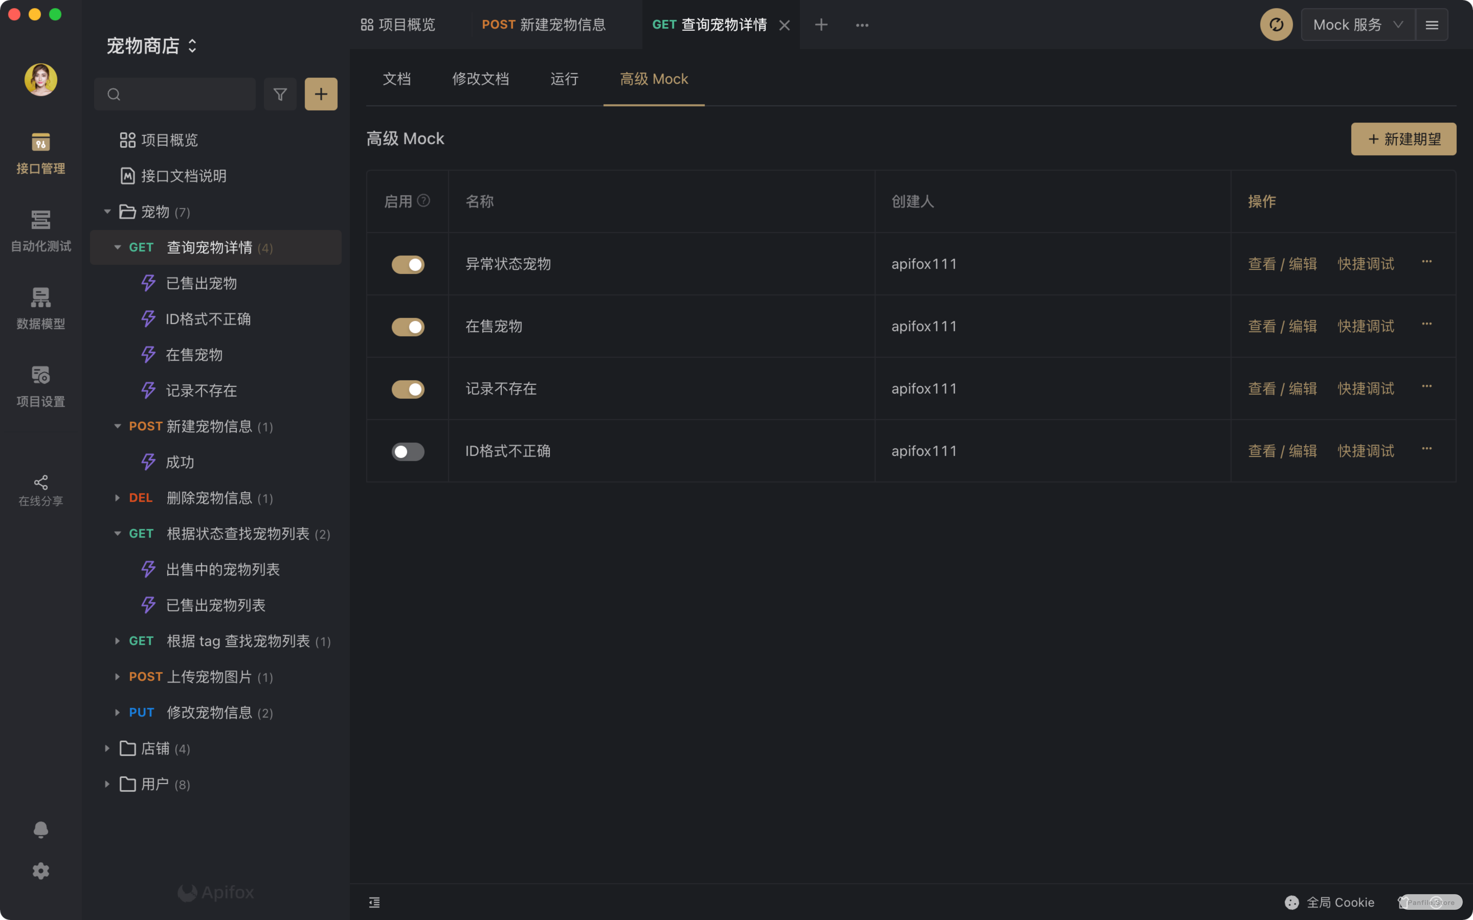This screenshot has width=1473, height=920.
Task: Switch to the 文档 tab
Action: click(x=397, y=79)
